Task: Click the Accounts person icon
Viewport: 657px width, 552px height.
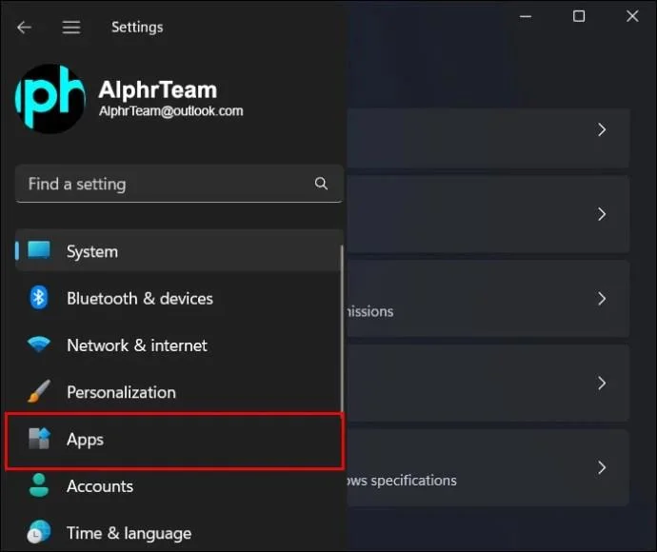Action: pos(39,486)
